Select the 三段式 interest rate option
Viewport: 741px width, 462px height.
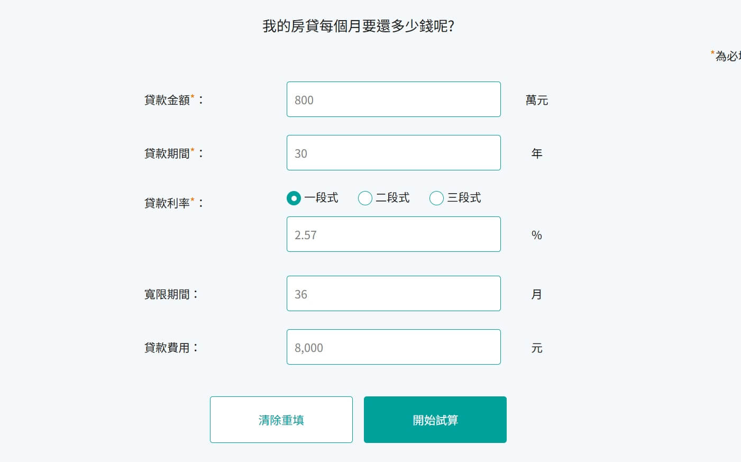436,198
